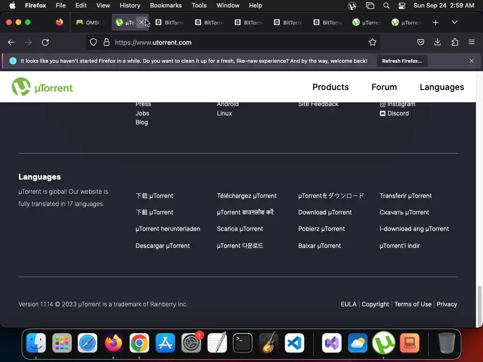Select µTorrent herunterladen language link
Viewport: 483px width, 362px height.
[x=168, y=229]
